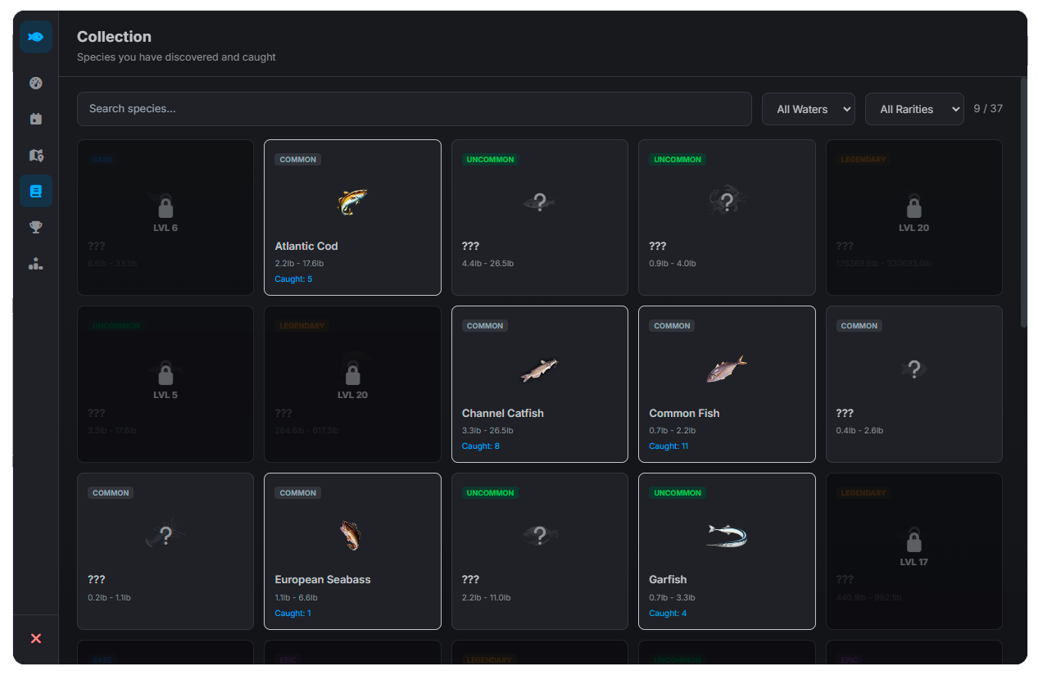Image resolution: width=1038 pixels, height=675 pixels.
Task: Click the Channel Catfish fish image
Action: click(x=539, y=369)
